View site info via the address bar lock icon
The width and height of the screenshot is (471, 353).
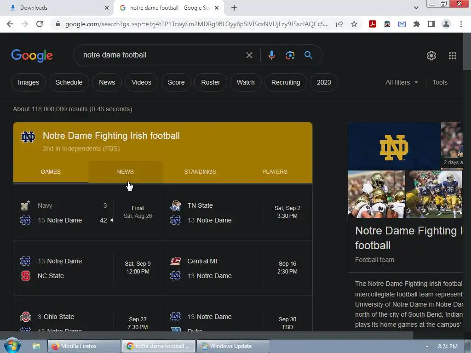pyautogui.click(x=58, y=24)
